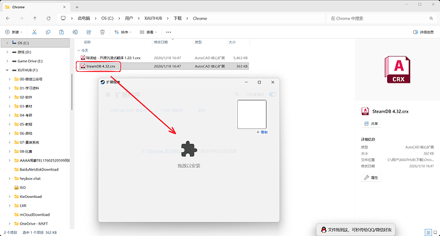Click the QQ penguin icon in popup
The height and width of the screenshot is (236, 440).
(323, 230)
